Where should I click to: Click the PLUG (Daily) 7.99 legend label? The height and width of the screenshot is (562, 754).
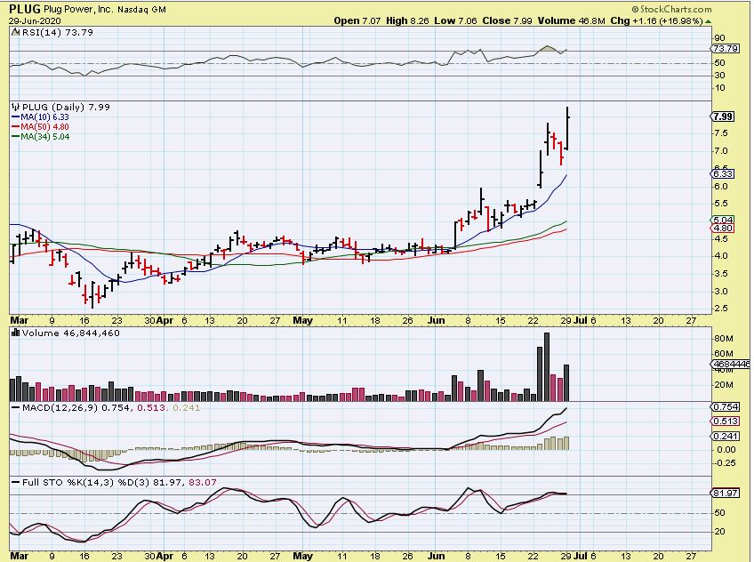click(x=67, y=107)
